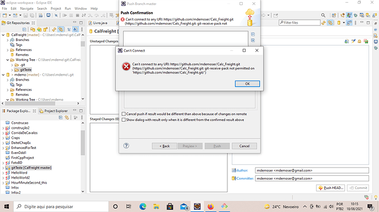Select Remotes under CalFreight repository
This screenshot has height=212, width=379.
tap(22, 55)
